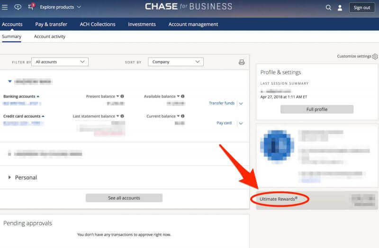Click the Customize settings link text
The image size is (379, 248).
[354, 56]
